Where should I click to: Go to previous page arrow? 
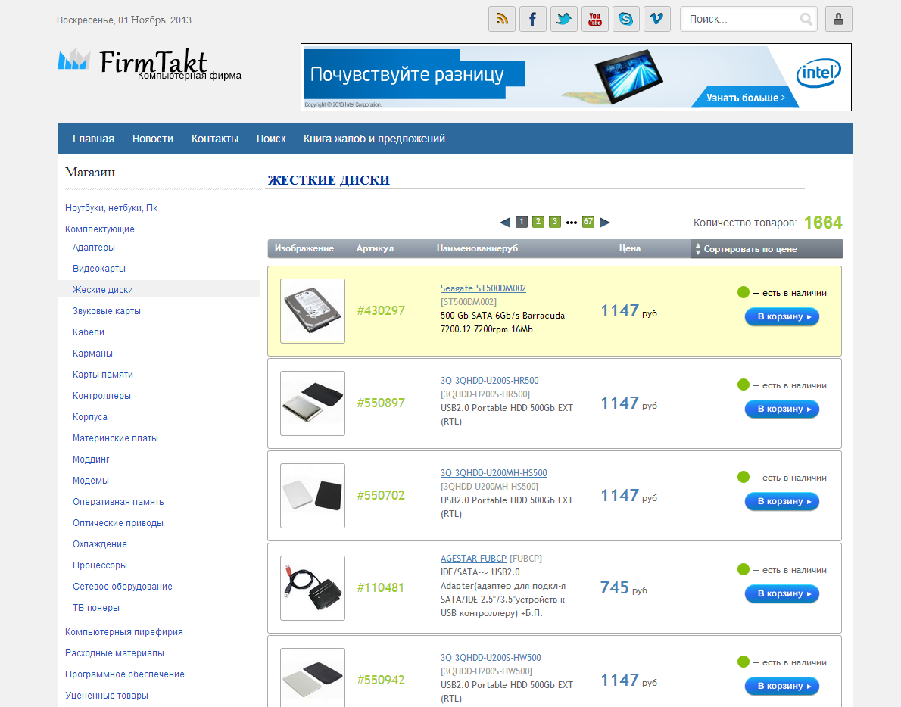505,223
